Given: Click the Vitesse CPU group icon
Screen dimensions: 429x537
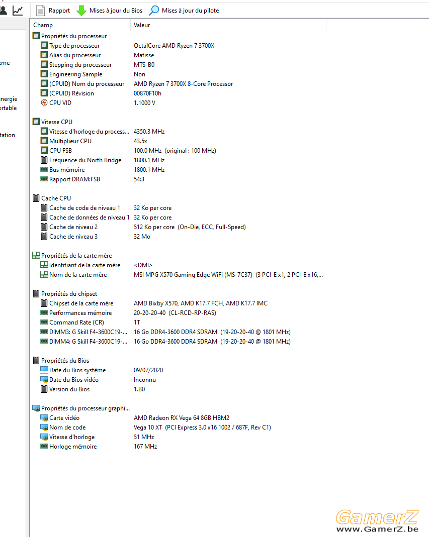Looking at the screenshot, I should coord(36,122).
